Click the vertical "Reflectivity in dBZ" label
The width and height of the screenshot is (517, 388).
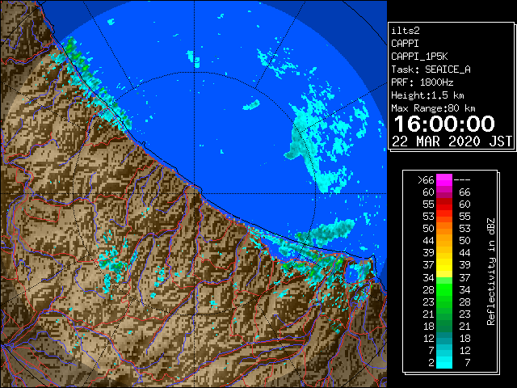click(x=491, y=272)
